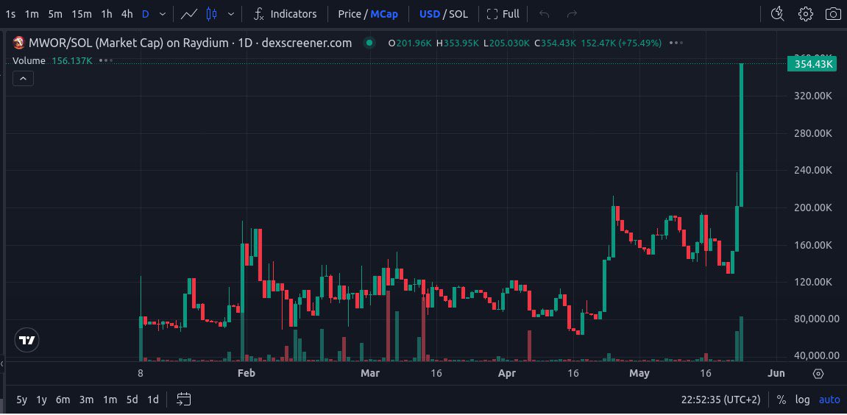The height and width of the screenshot is (415, 847).
Task: Toggle auto scale mode
Action: (x=829, y=400)
